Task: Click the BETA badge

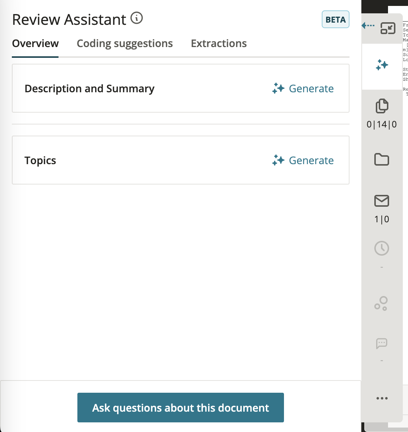Action: [x=335, y=19]
